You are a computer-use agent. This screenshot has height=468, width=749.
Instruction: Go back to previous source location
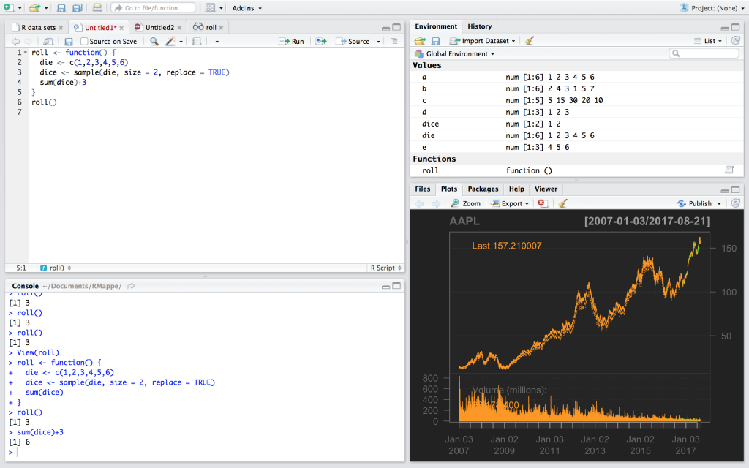(x=16, y=42)
